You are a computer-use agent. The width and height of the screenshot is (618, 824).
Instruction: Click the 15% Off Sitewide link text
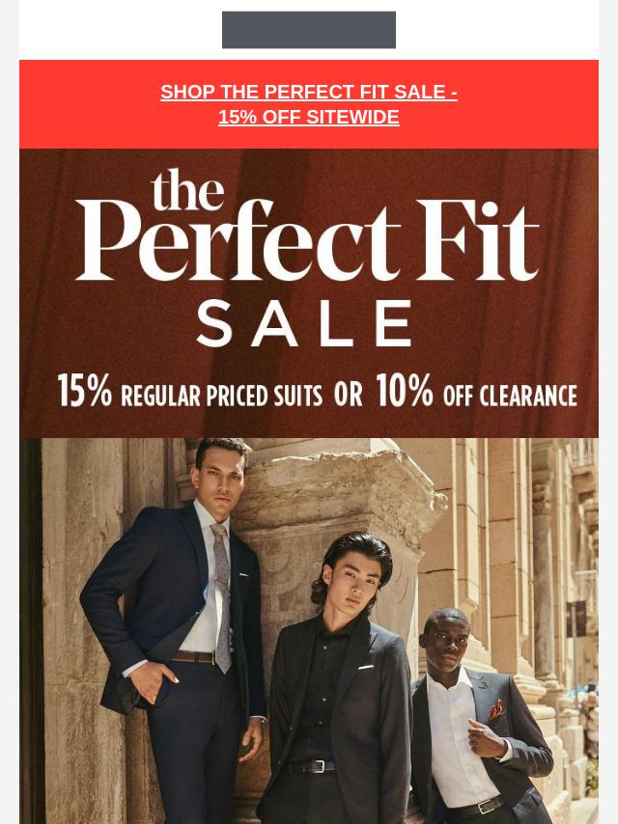[x=309, y=117]
